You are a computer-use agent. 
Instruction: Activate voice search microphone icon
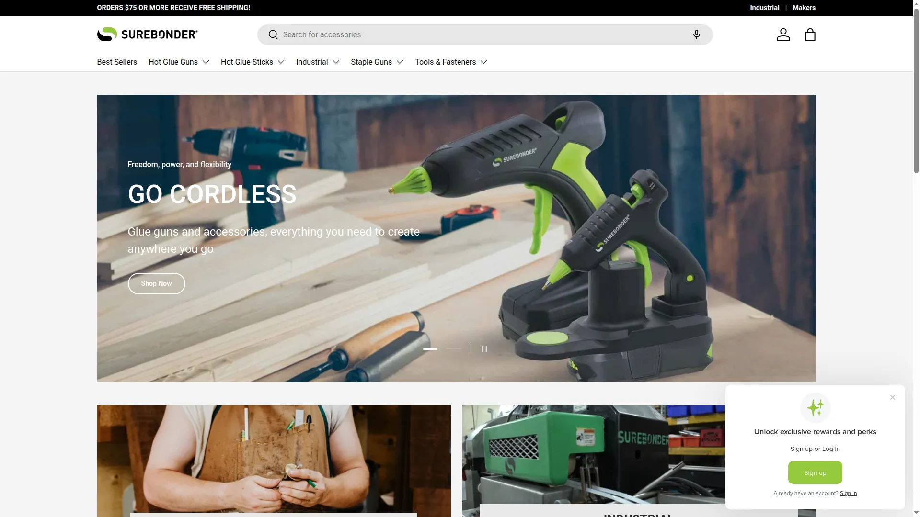697,34
